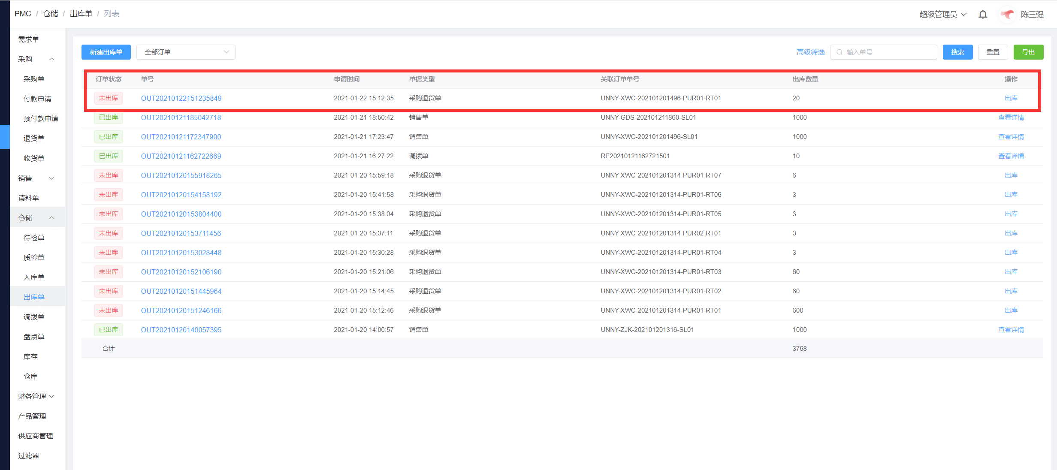Click into the 输入单号 search field
Screen dimensions: 1057x470
click(x=888, y=52)
